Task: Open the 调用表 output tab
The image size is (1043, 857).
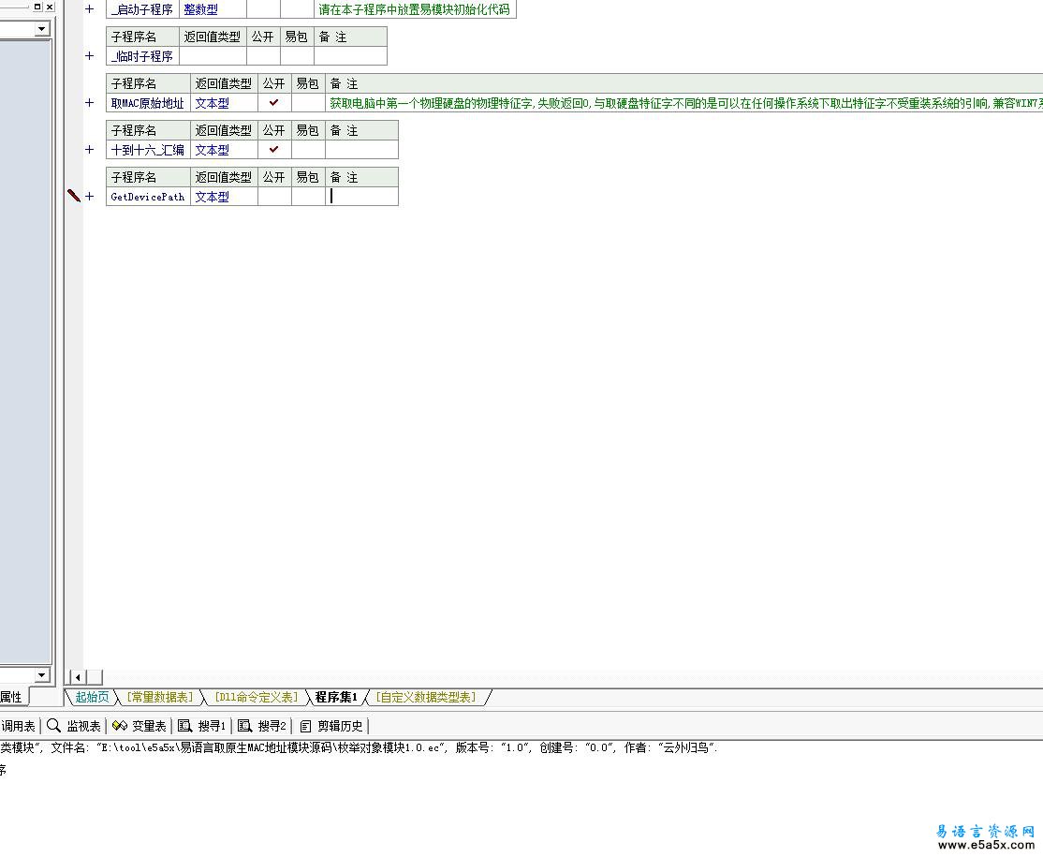Action: click(x=18, y=726)
